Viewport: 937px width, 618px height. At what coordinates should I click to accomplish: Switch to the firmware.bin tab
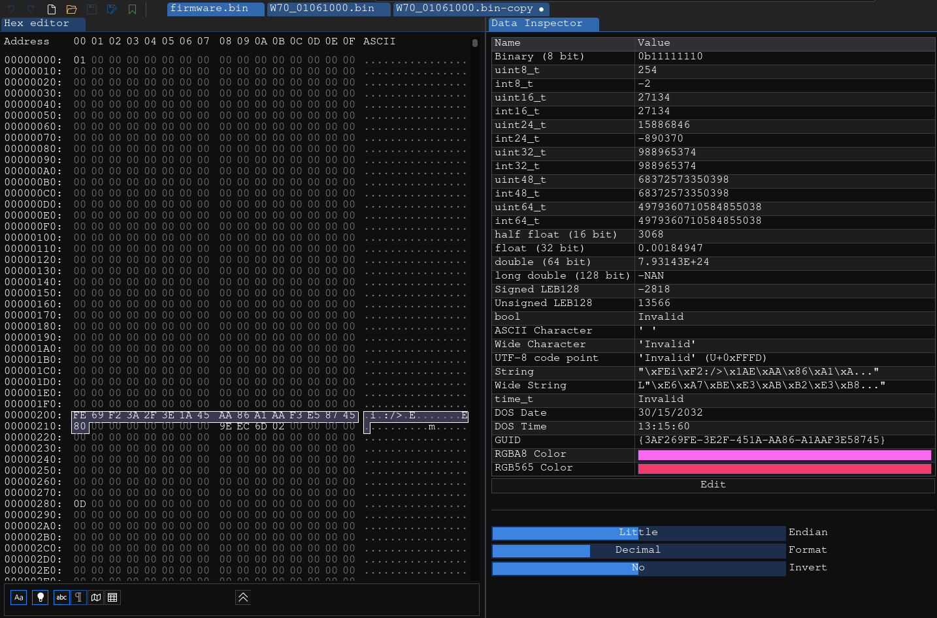click(x=215, y=9)
